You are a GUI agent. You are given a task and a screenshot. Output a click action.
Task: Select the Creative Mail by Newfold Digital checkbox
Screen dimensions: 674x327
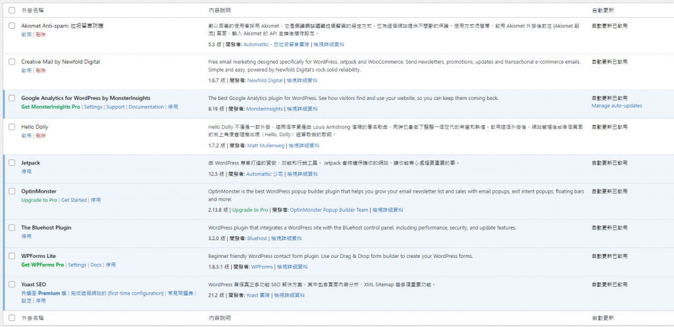pyautogui.click(x=12, y=62)
